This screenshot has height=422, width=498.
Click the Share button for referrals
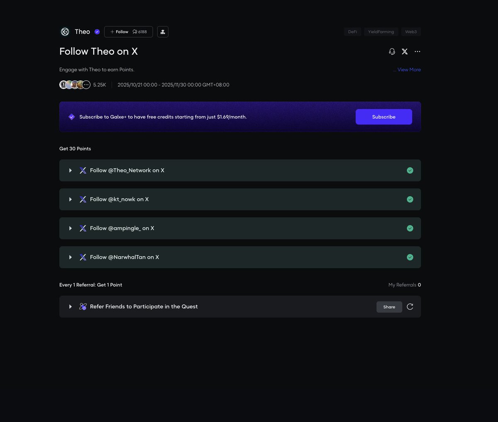389,307
